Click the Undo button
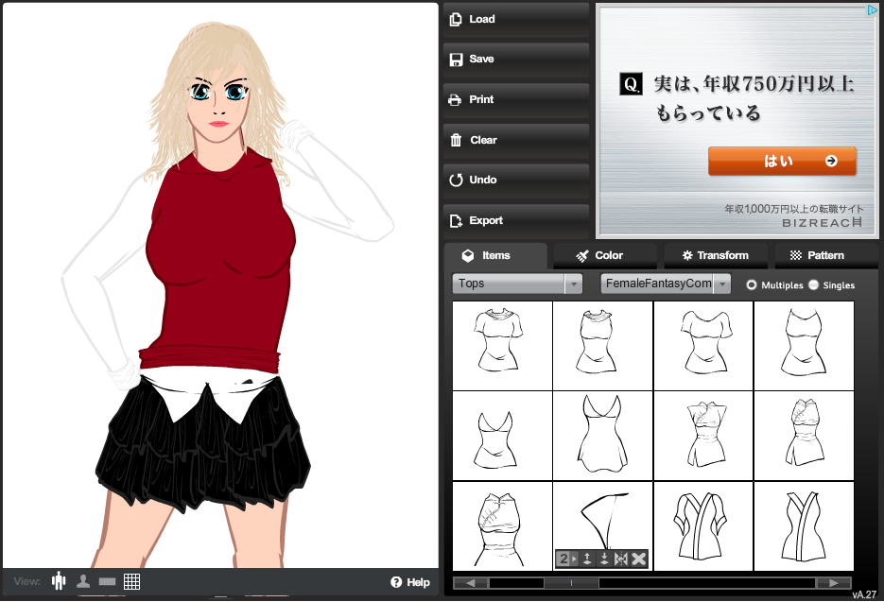 [516, 180]
